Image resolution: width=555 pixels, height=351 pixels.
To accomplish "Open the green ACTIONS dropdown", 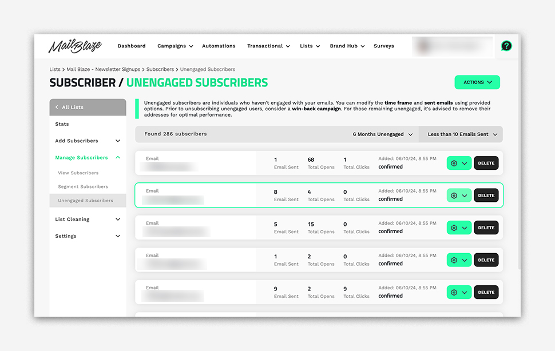I will tap(477, 82).
